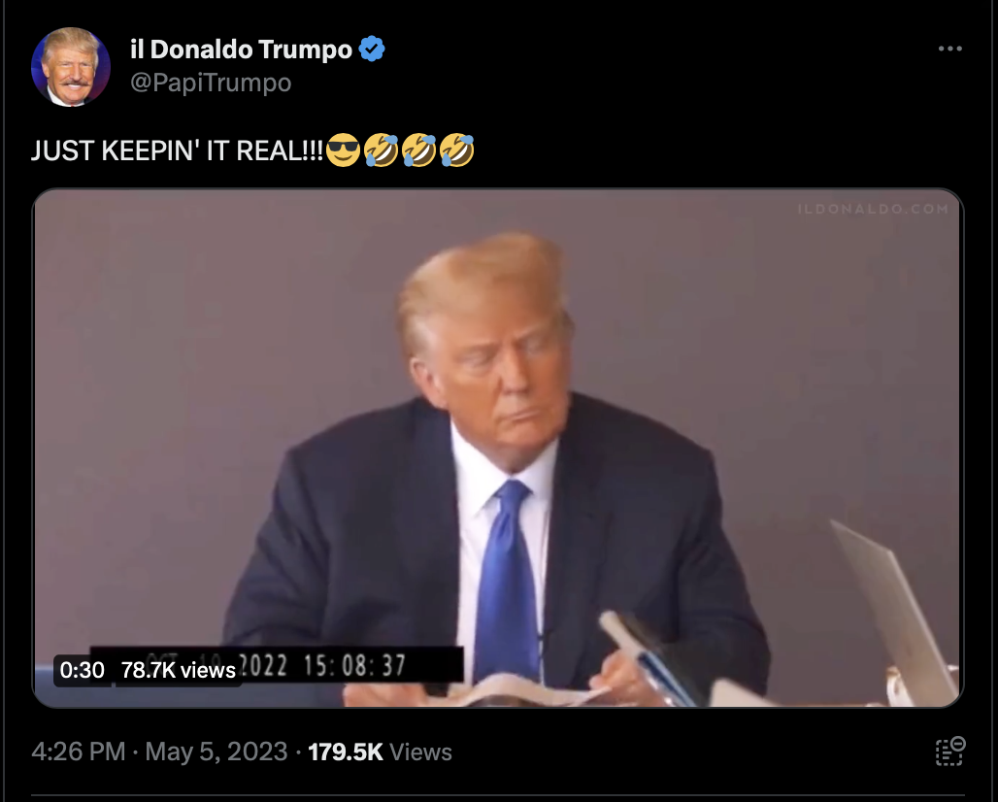The height and width of the screenshot is (802, 998).
Task: Click the blue necktie in the video
Action: click(x=507, y=580)
